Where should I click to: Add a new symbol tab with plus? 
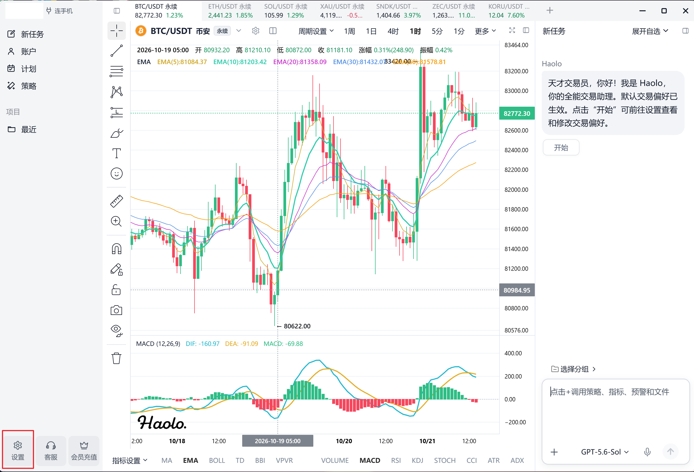(x=550, y=11)
